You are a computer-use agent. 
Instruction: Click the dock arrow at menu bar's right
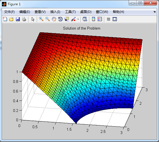(154, 12)
